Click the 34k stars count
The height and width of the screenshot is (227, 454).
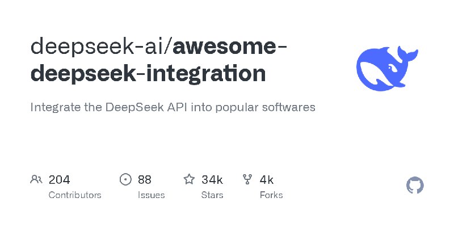[212, 180]
